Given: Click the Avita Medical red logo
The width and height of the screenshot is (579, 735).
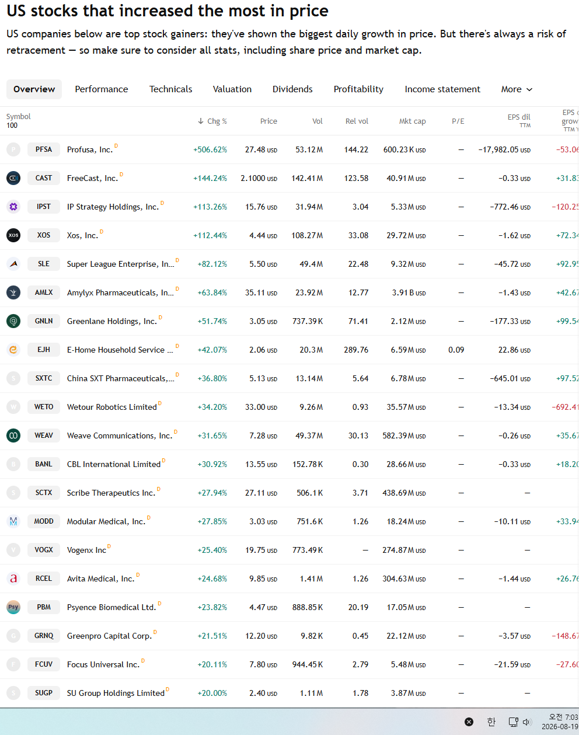Looking at the screenshot, I should click(13, 579).
